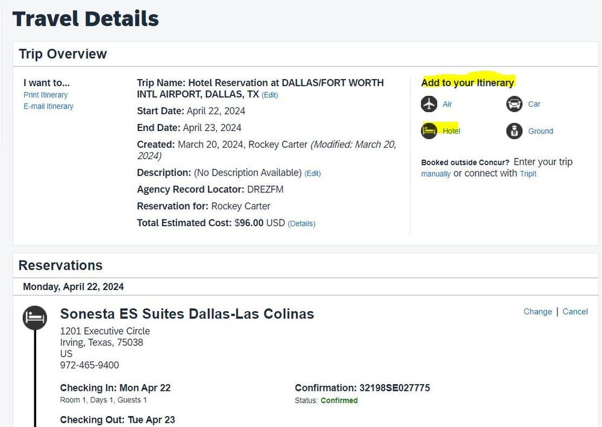
Task: Click the airplane Air icon
Action: [x=429, y=104]
